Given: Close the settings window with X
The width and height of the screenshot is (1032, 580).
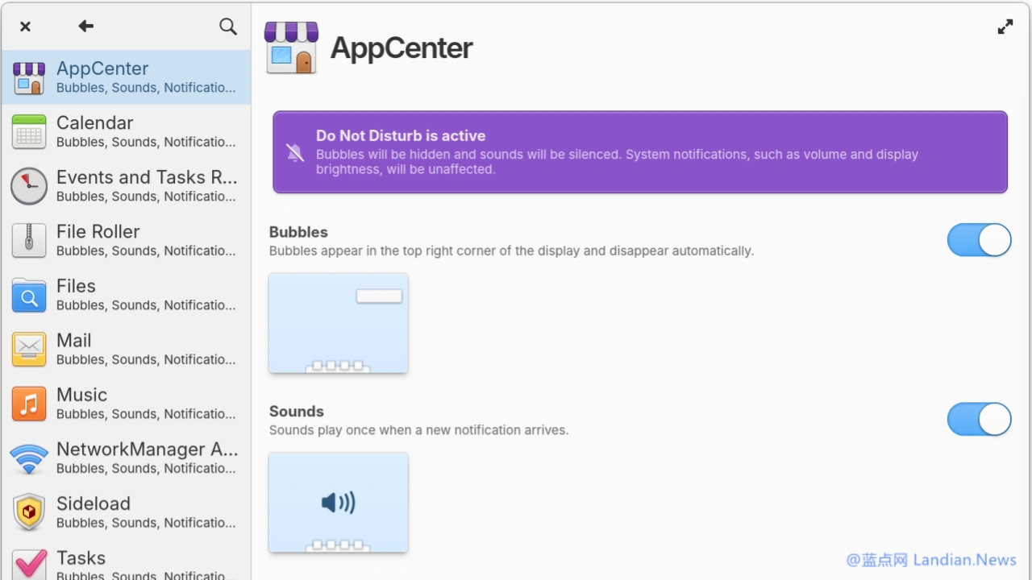Looking at the screenshot, I should (25, 27).
